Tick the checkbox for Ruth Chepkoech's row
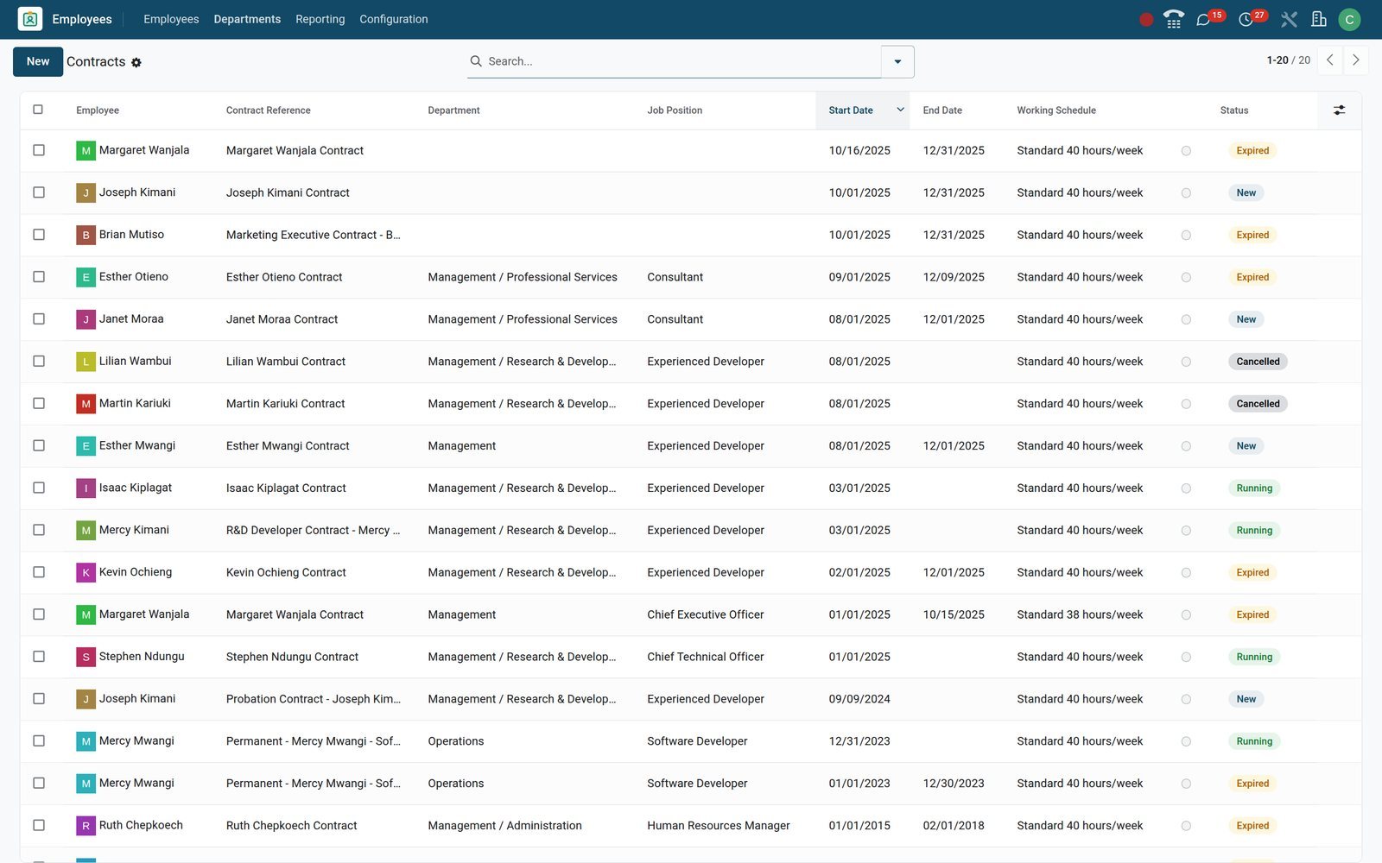 pyautogui.click(x=39, y=825)
